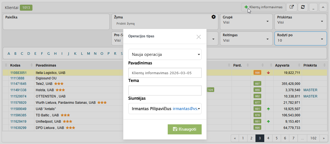This screenshot has width=330, height=144.
Task: Open clients list in external window icon
Action: coord(291,7)
